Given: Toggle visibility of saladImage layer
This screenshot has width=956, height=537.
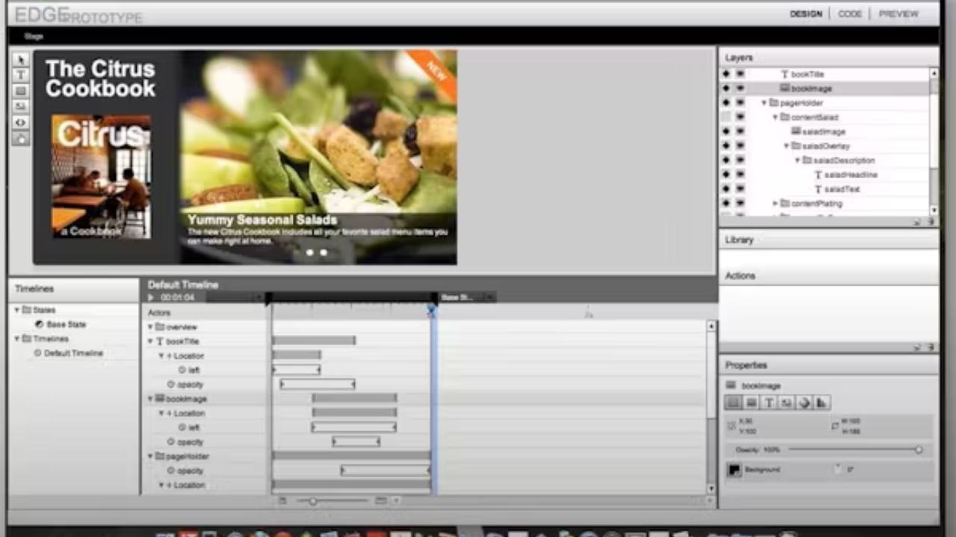Looking at the screenshot, I should click(725, 131).
